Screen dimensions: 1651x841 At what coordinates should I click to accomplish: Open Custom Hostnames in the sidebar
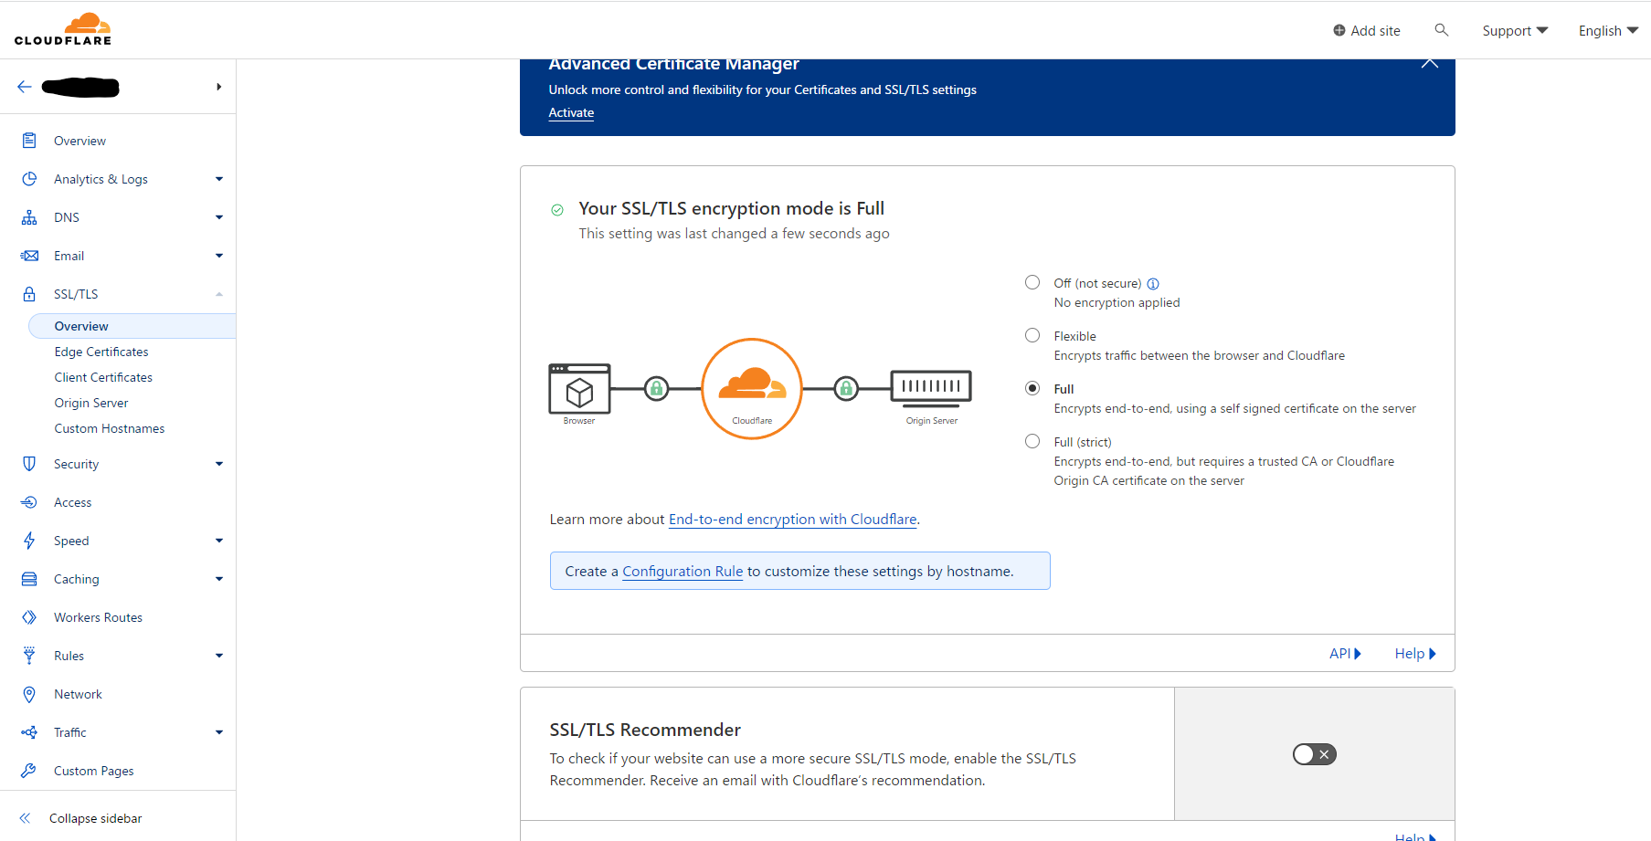pyautogui.click(x=110, y=428)
